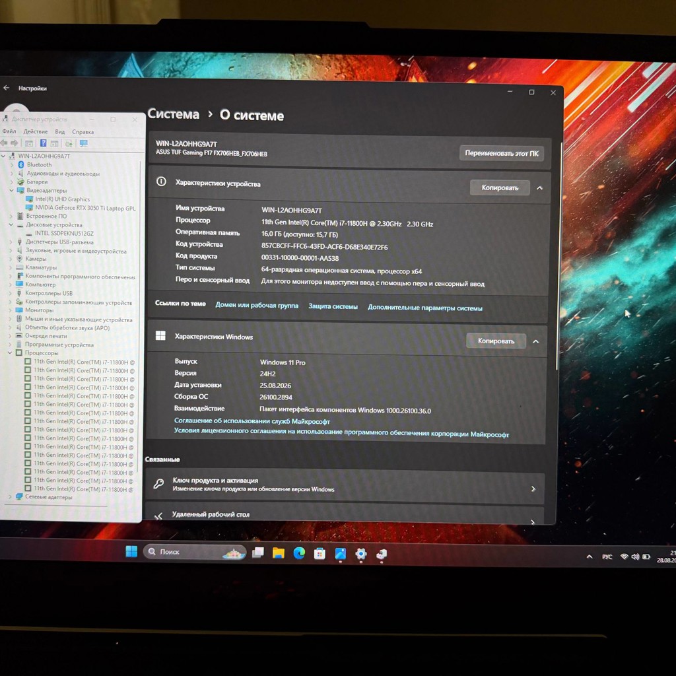
Task: Open Photos app on taskbar
Action: pyautogui.click(x=340, y=554)
